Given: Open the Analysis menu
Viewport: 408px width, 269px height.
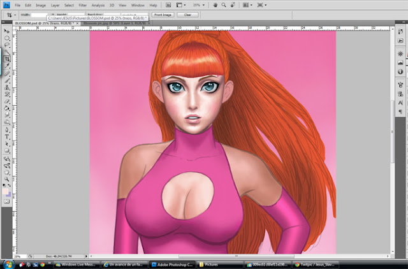Looking at the screenshot, I should 98,5.
